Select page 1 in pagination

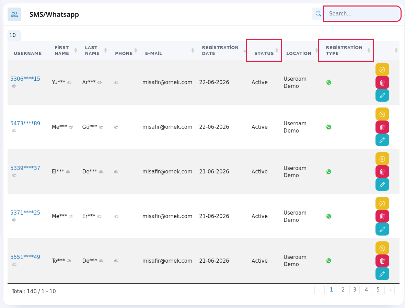coord(332,290)
